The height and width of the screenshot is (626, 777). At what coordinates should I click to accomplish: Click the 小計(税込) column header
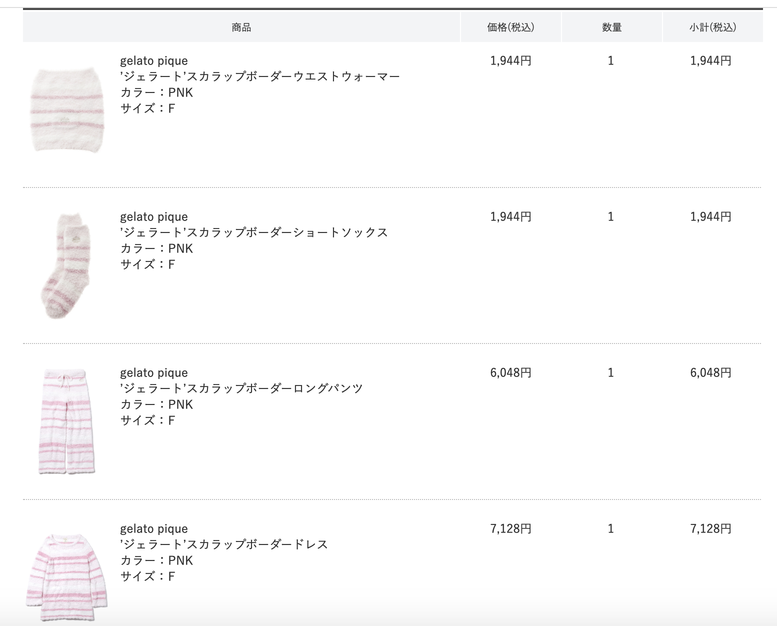[x=712, y=27]
